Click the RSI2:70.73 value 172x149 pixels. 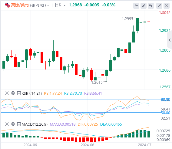pyautogui.click(x=73, y=93)
